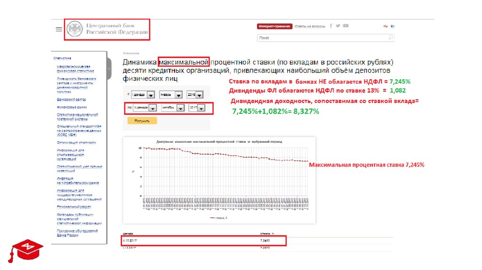Screen dimensions: 482x270
Task: Open the end year 2017 dropdown
Action: click(x=197, y=108)
